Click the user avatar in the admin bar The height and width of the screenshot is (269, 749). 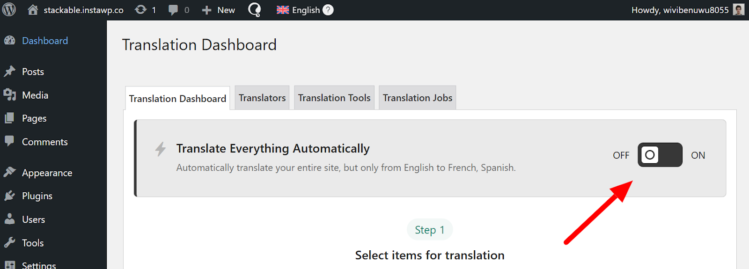pyautogui.click(x=739, y=10)
